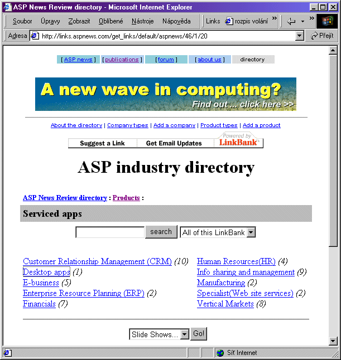
Task: Expand the Links bar overflow chevron
Action: [275, 18]
